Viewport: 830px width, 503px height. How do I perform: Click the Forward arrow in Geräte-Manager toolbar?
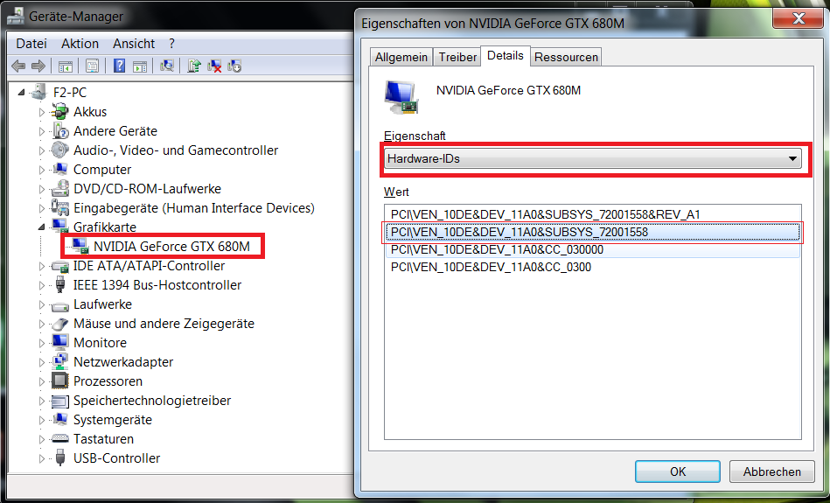point(38,66)
